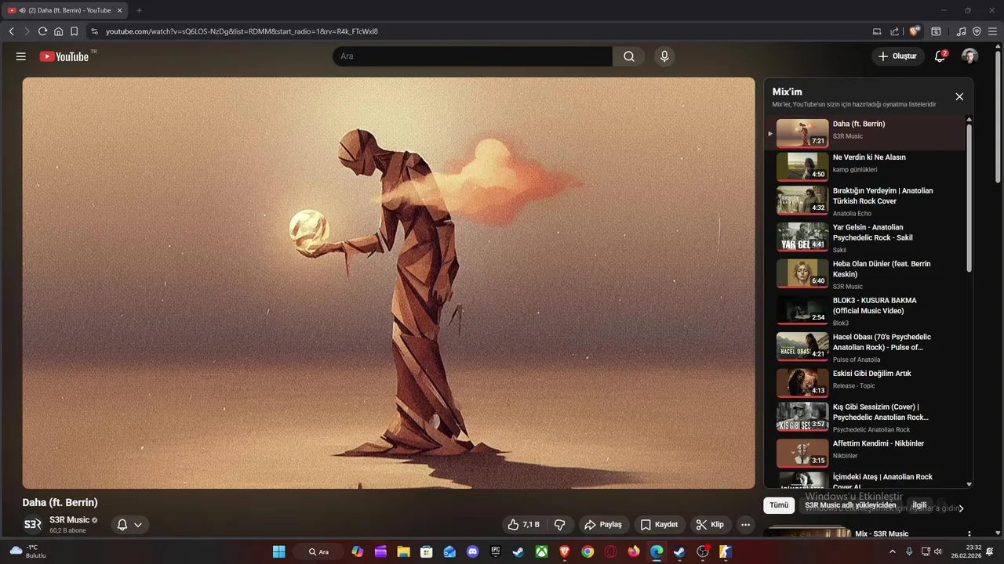Play Bıraktığın Yerdeyim Anatolian Türkish Rock Cover
1004x564 pixels.
[x=865, y=201]
